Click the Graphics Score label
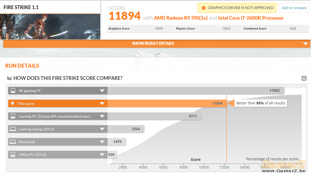Screen dimensions: 311x175 (119, 29)
